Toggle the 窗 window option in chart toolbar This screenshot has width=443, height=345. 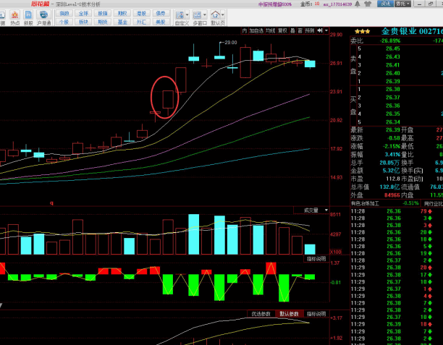click(300, 30)
